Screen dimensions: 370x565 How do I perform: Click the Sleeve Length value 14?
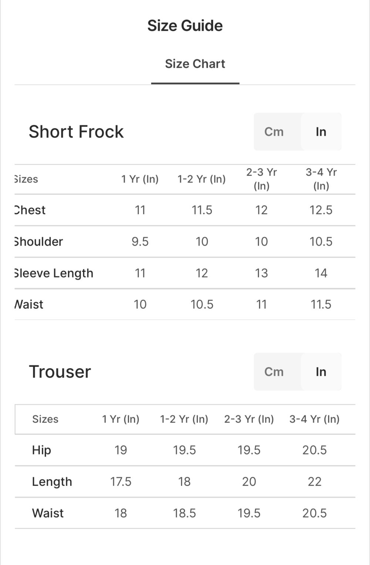coord(321,273)
